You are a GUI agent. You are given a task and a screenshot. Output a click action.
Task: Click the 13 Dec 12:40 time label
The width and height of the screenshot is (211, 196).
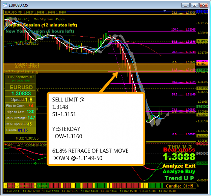coord(51,191)
